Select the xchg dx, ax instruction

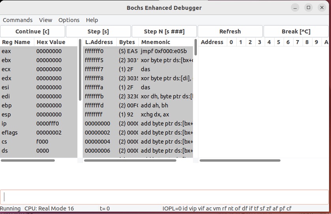pyautogui.click(x=138, y=114)
